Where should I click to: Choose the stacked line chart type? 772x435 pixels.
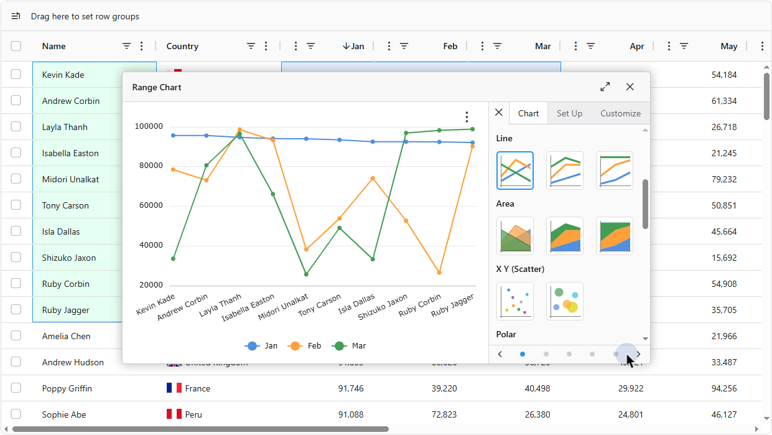(x=564, y=170)
